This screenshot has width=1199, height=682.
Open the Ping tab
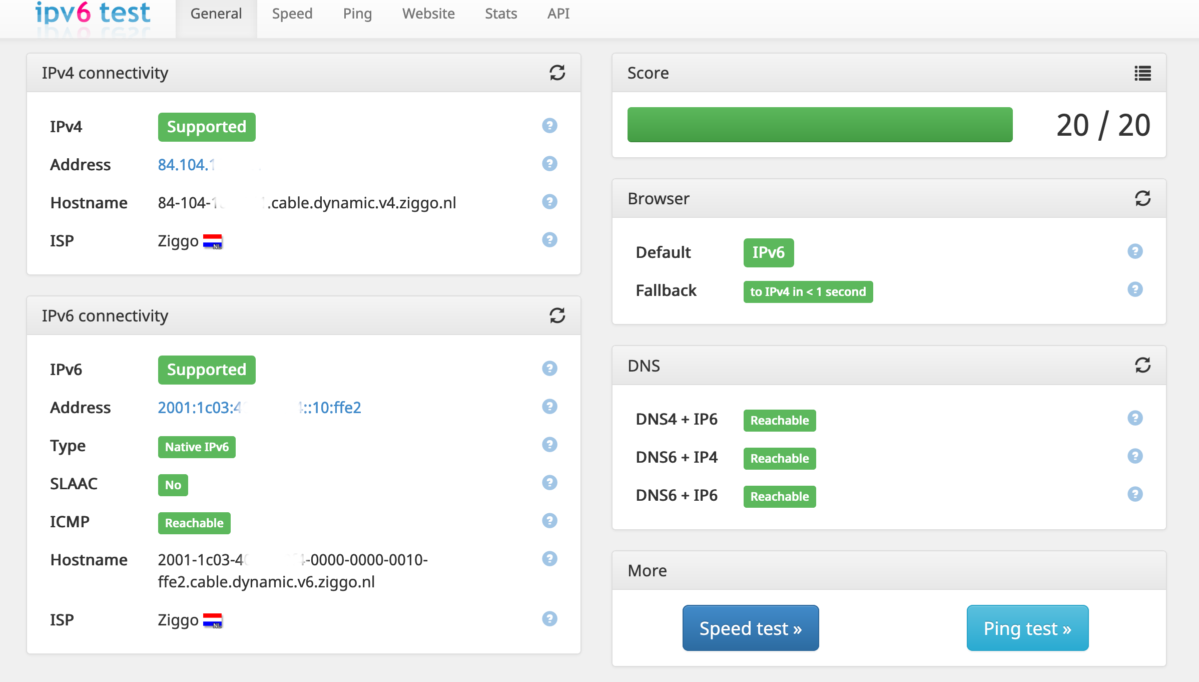click(x=357, y=14)
